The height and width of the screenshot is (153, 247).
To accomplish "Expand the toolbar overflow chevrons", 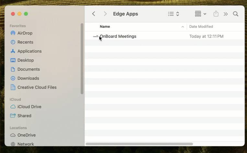I will [226, 14].
